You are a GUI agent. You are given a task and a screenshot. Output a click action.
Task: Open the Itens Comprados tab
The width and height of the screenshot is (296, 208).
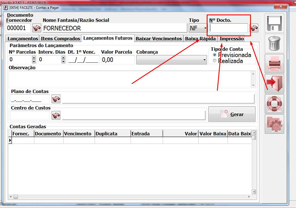pos(60,39)
